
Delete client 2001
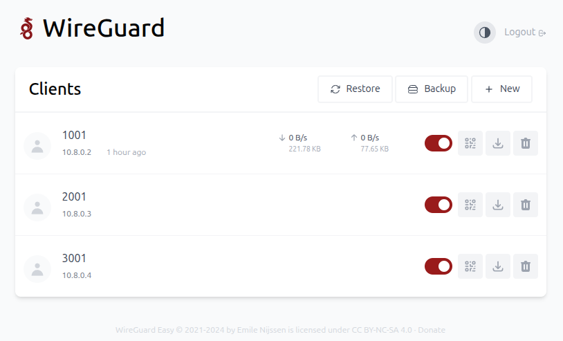(526, 205)
